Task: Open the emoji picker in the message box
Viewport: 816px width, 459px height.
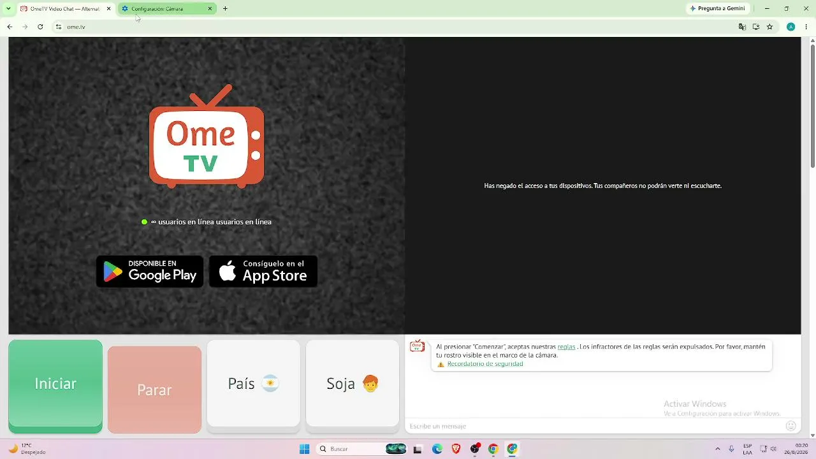Action: (791, 426)
